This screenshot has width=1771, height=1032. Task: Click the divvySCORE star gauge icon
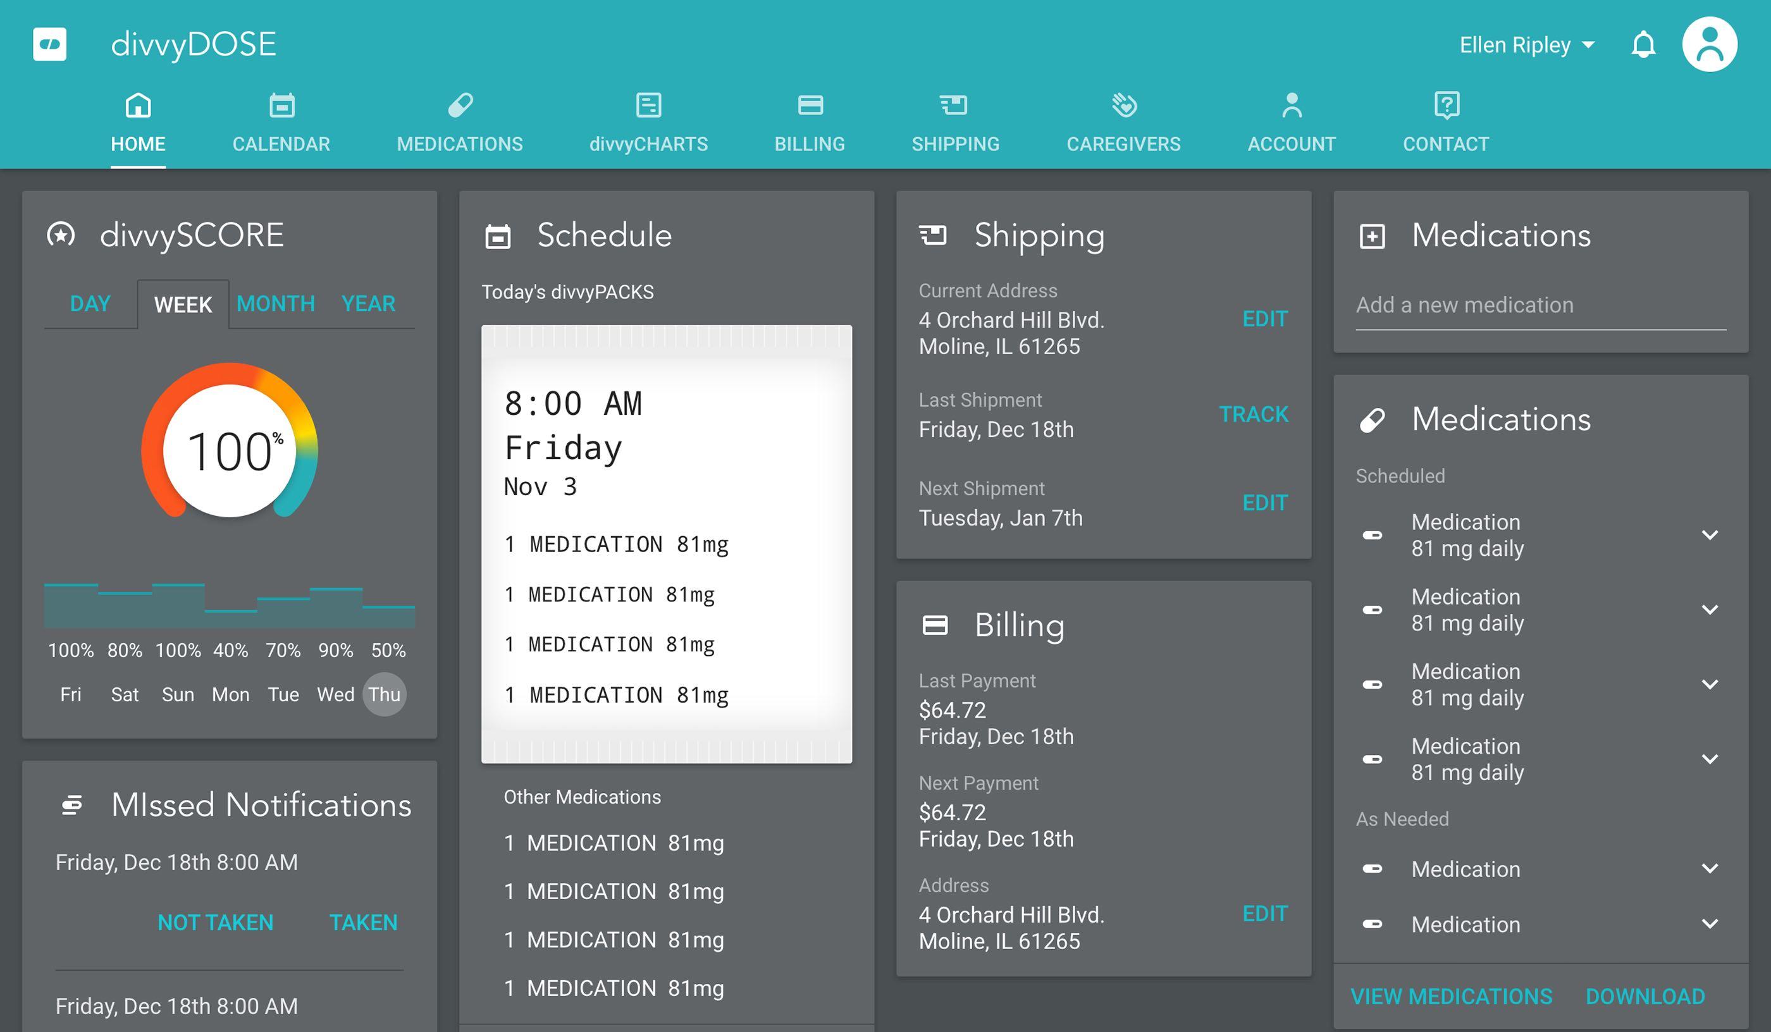click(61, 235)
